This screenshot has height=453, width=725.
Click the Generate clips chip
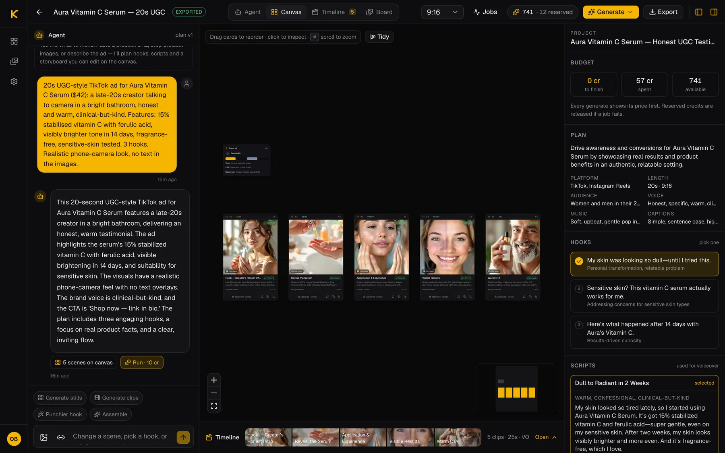point(116,398)
